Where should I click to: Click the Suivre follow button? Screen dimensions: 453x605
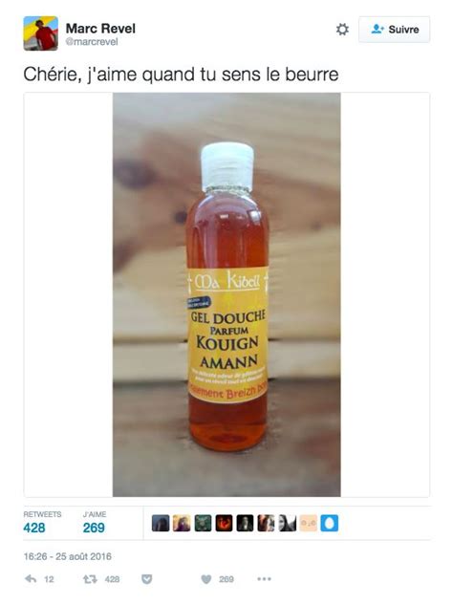(394, 30)
